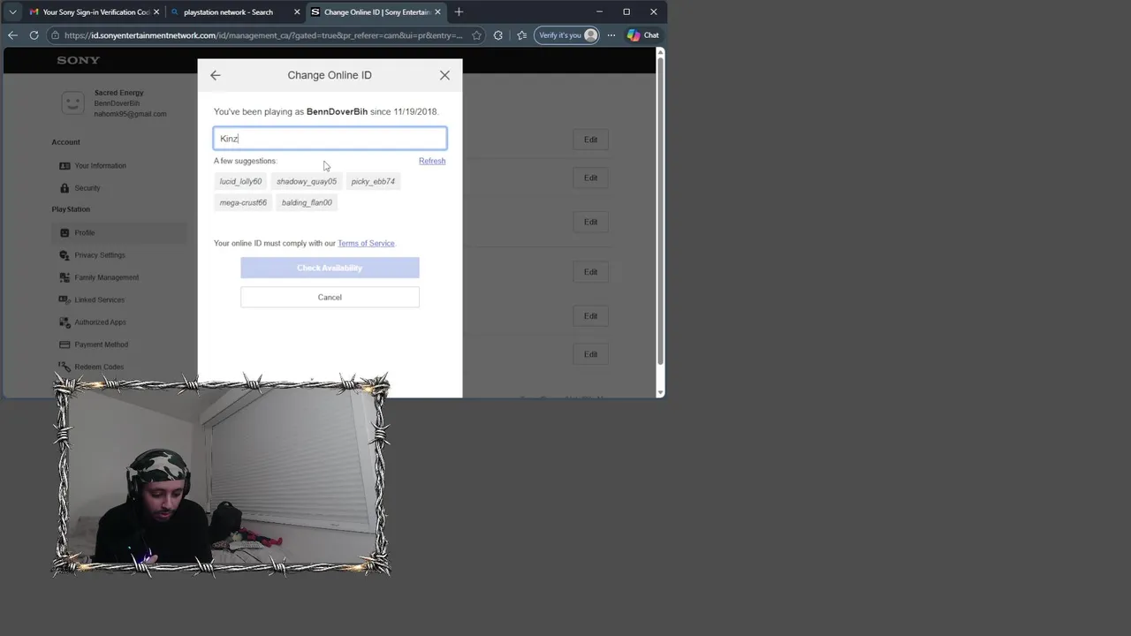Pick suggestion picky_ebb74

coord(373,181)
